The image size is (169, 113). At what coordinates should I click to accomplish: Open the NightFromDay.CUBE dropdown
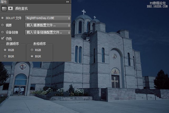pyautogui.click(x=48, y=18)
